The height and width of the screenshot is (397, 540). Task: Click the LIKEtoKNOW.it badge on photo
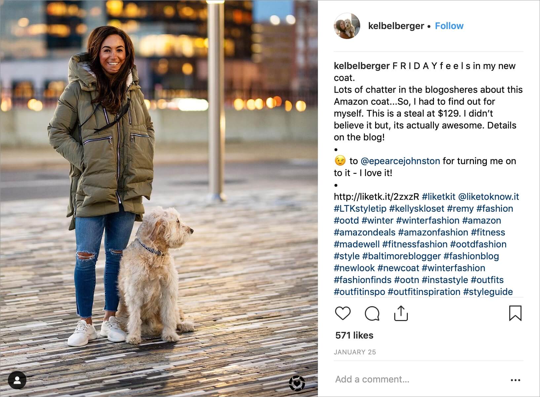tap(297, 383)
